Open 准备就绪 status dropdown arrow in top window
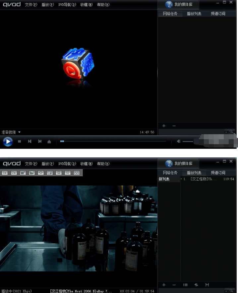The width and height of the screenshot is (238, 293). click(19, 132)
